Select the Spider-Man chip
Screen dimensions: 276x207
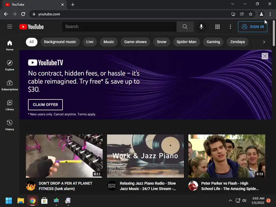187,42
